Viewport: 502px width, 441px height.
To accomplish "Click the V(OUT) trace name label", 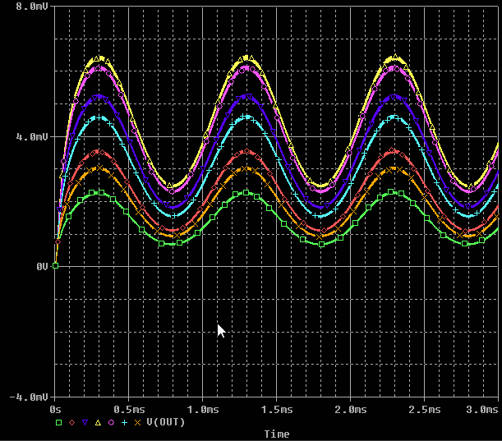I will click(165, 422).
